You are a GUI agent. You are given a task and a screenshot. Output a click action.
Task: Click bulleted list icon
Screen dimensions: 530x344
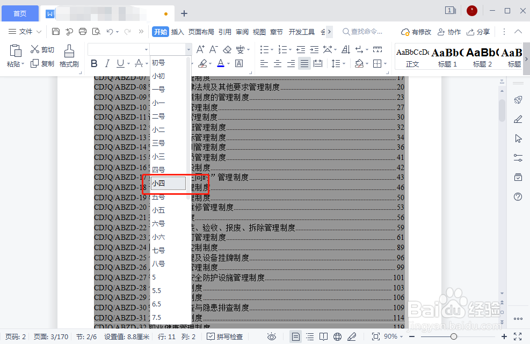pos(264,50)
